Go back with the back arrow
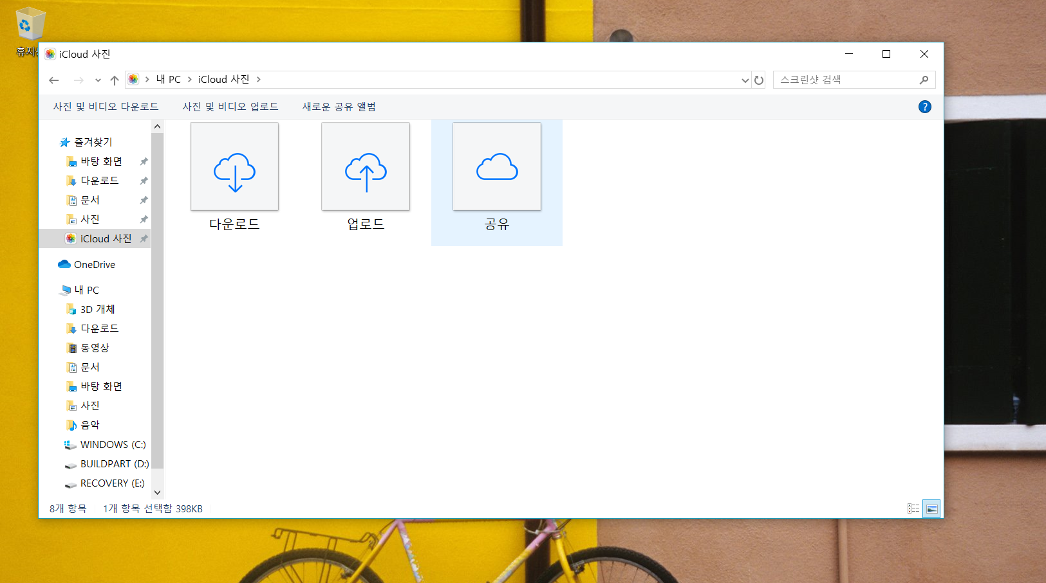This screenshot has height=583, width=1046. point(54,80)
